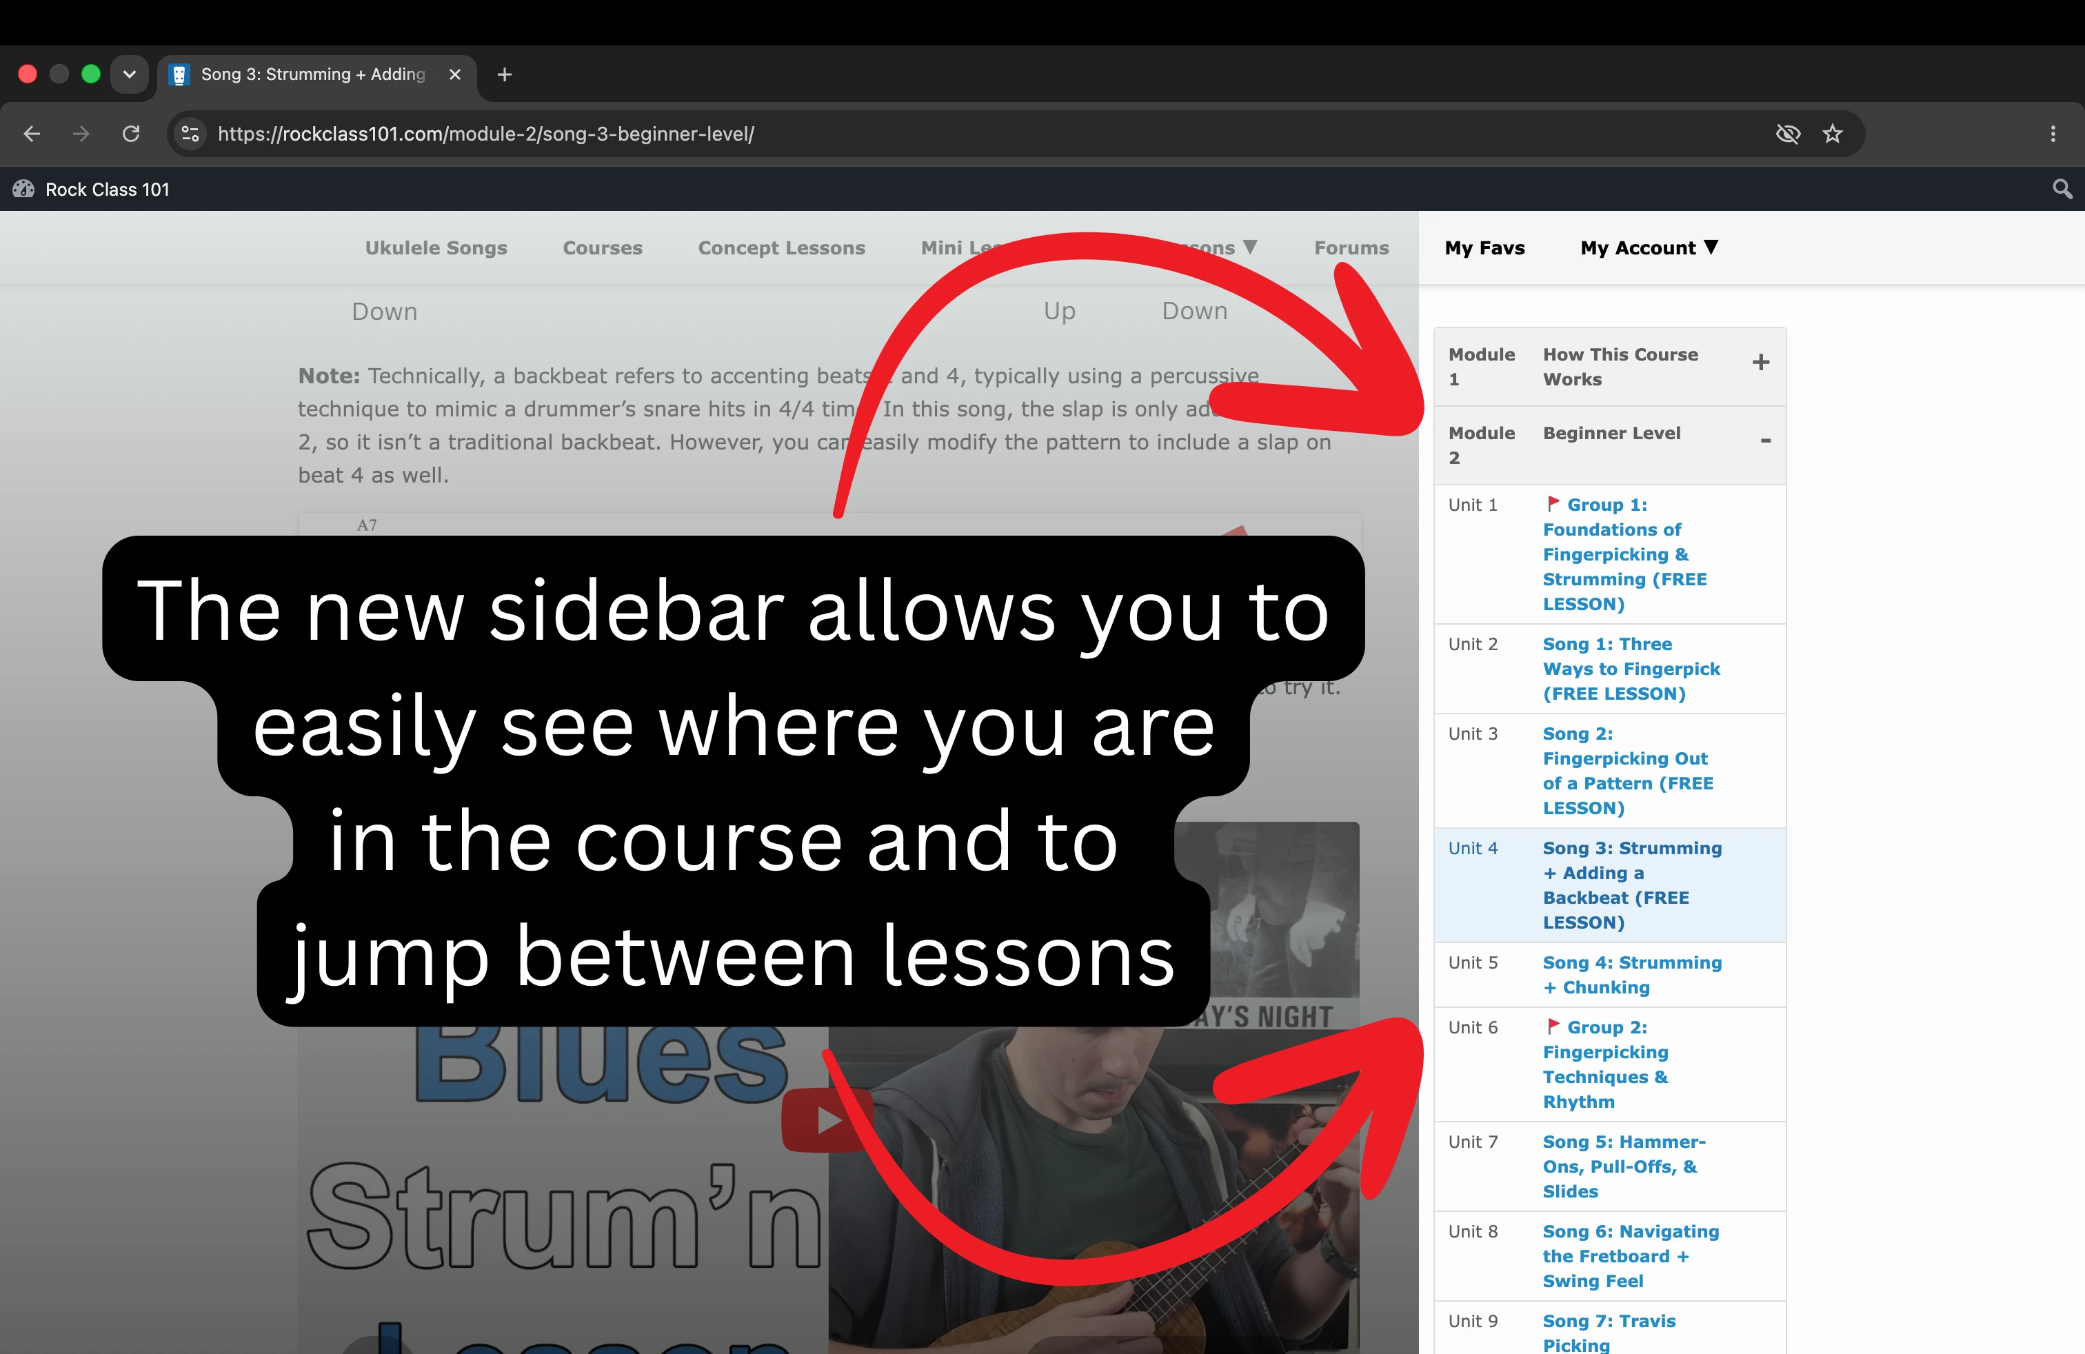This screenshot has height=1354, width=2085.
Task: Close the Song 3 browser tab
Action: (454, 74)
